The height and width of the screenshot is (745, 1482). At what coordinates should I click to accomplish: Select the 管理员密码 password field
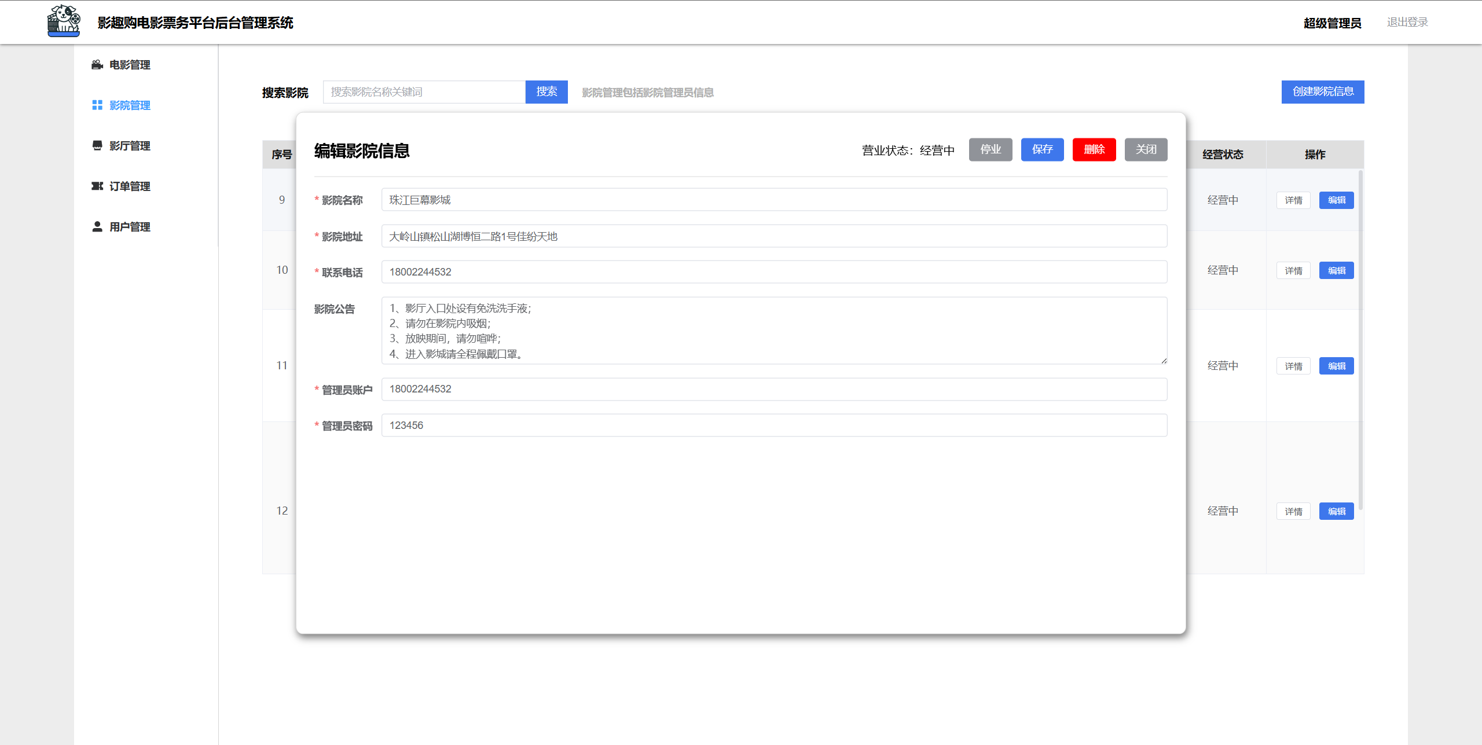pos(774,425)
